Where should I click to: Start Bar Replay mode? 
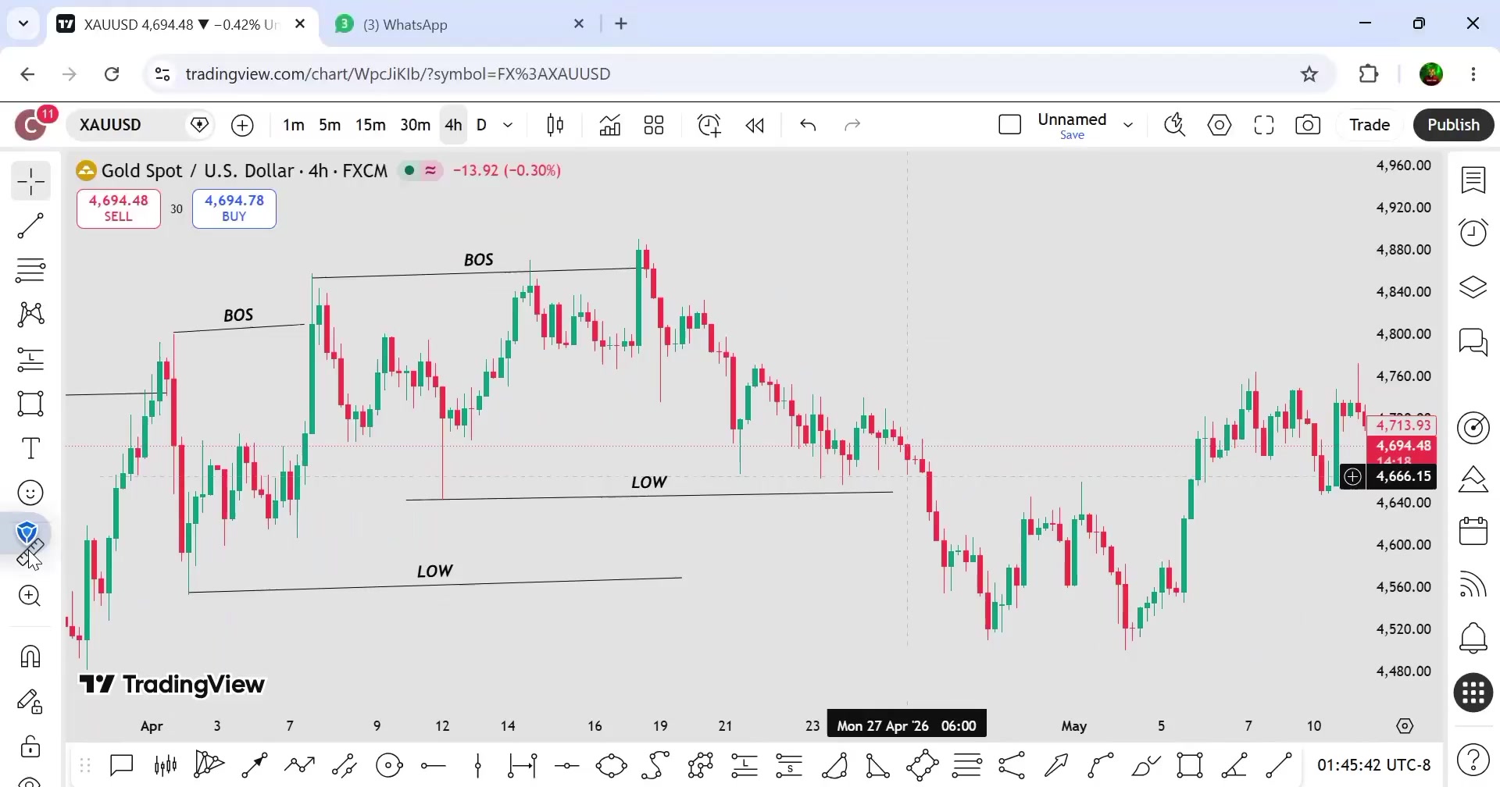coord(755,125)
